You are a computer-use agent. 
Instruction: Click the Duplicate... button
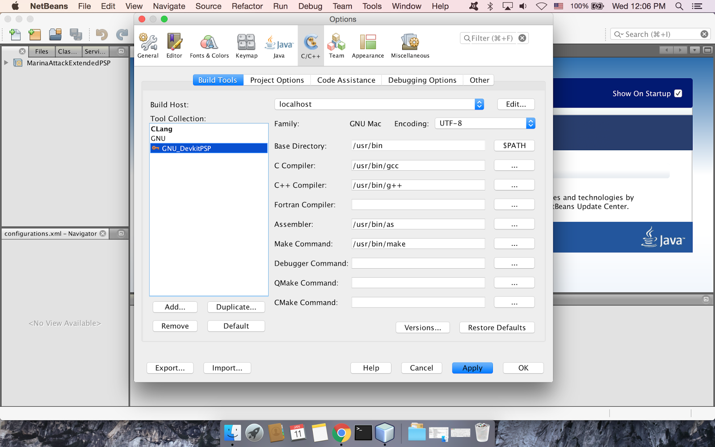coord(236,307)
